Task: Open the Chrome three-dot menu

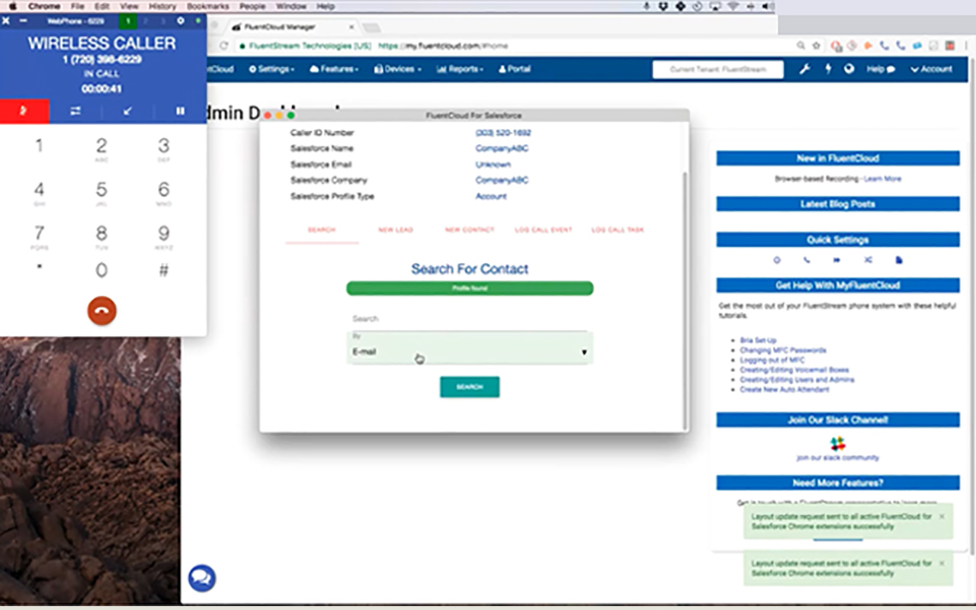Action: click(968, 46)
